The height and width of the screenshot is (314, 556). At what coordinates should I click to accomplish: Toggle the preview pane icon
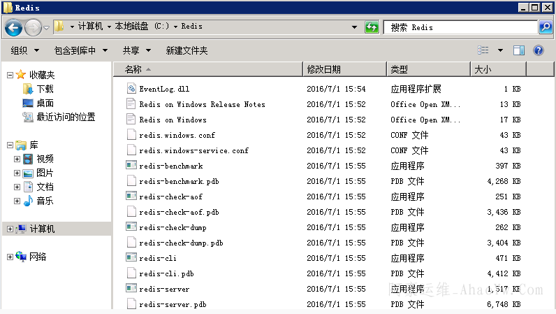point(519,50)
